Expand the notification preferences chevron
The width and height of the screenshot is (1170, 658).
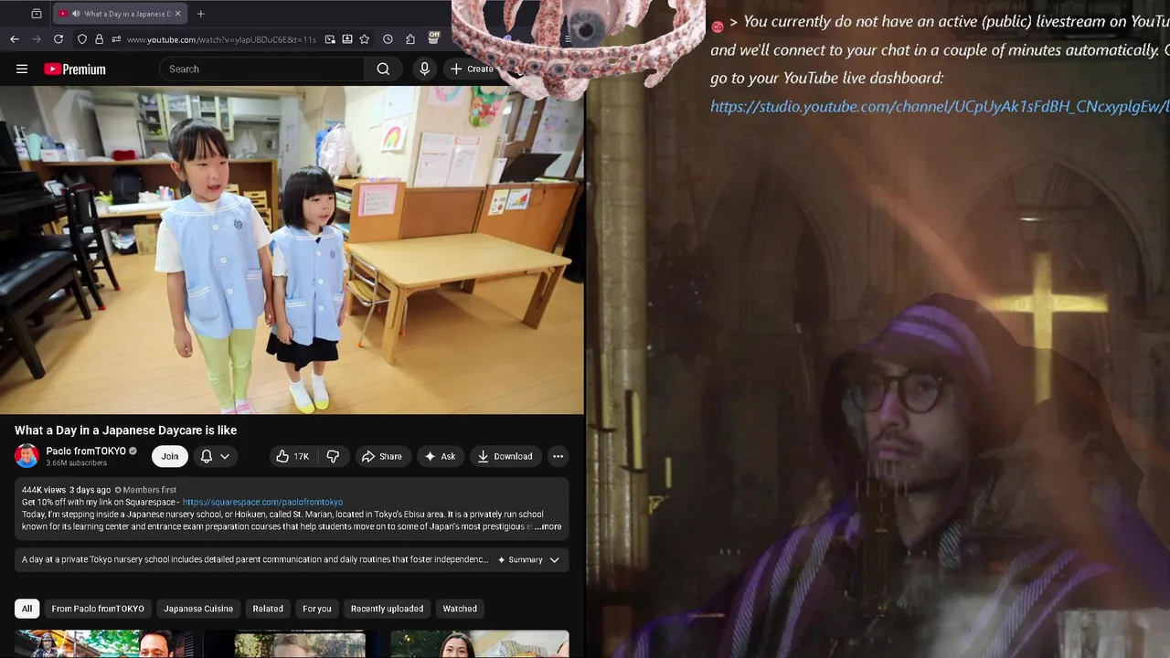click(225, 456)
